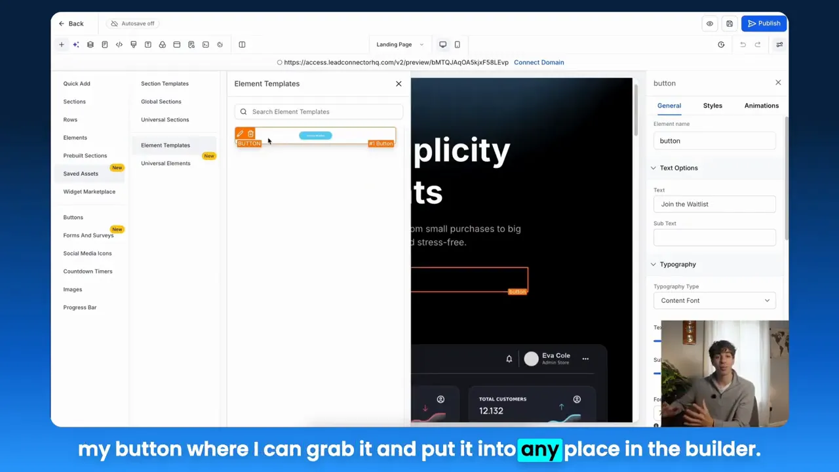
Task: Open the AI sparkle assistant icon
Action: (76, 45)
